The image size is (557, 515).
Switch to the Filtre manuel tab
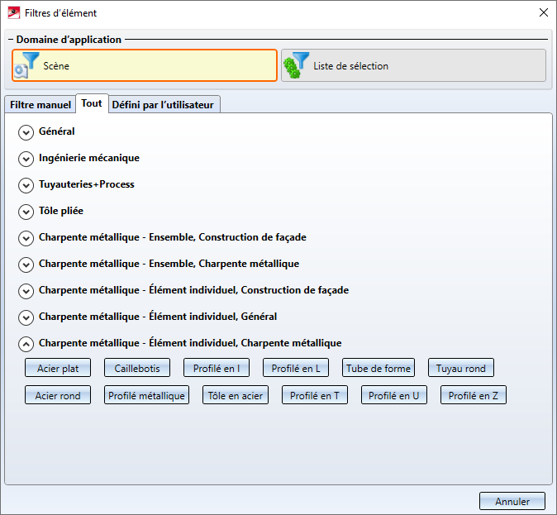tap(40, 104)
